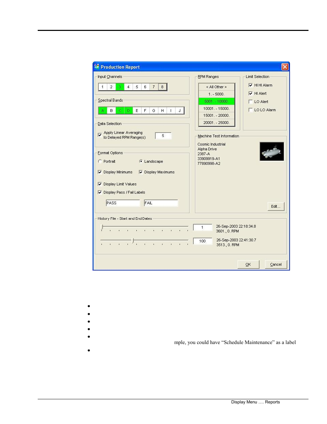Click the FAIL label text field

161,203
